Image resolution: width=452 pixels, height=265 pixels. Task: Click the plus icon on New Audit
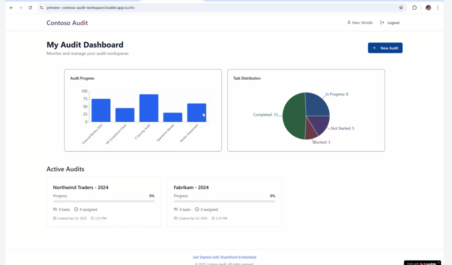pyautogui.click(x=374, y=48)
